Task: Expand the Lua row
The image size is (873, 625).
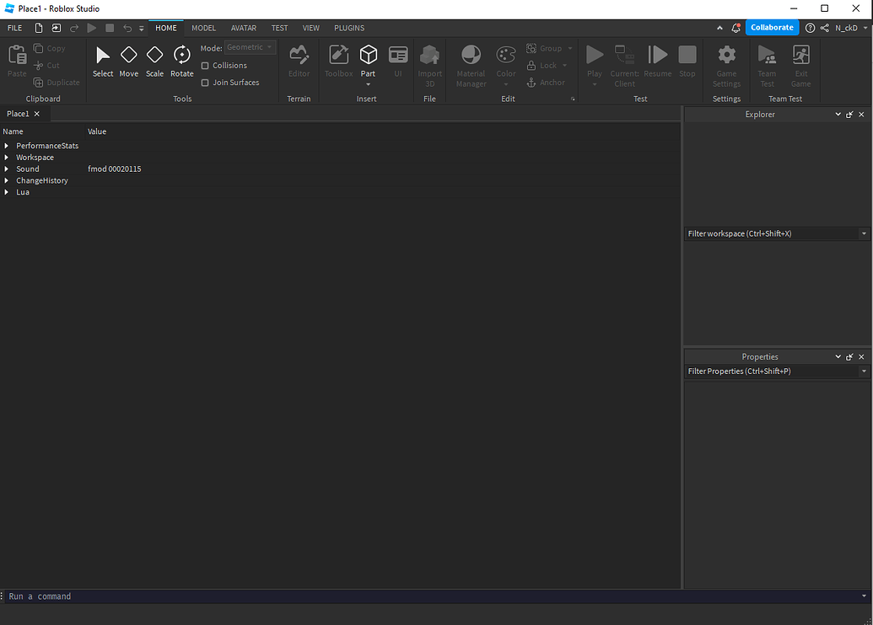Action: pos(6,192)
